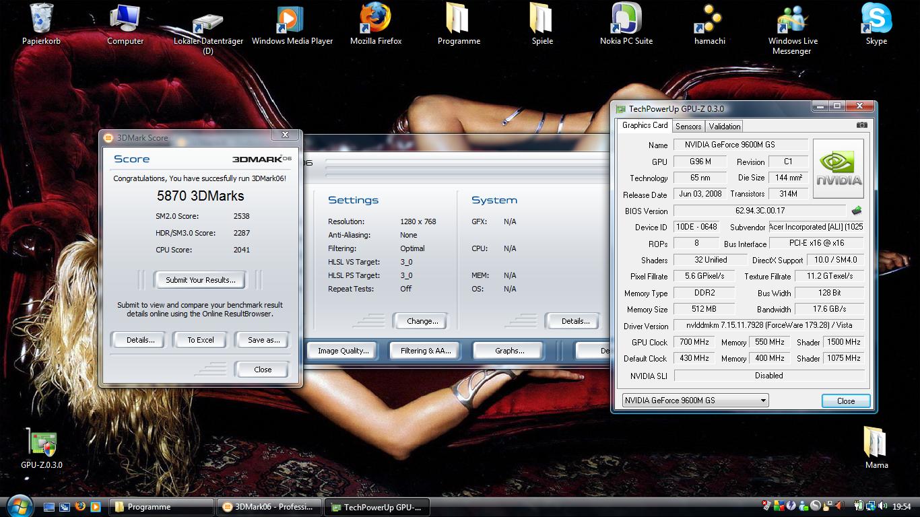The width and height of the screenshot is (920, 517).
Task: Click the GPU-Z screenshot camera icon
Action: point(861,125)
